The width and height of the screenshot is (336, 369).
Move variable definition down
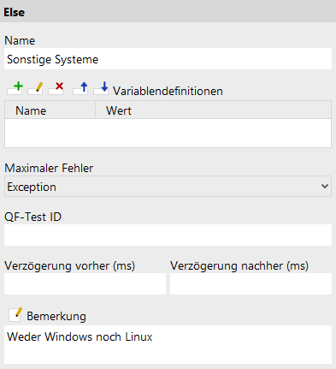point(101,88)
